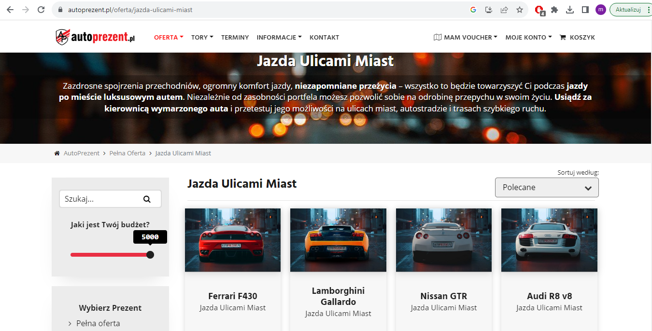Click the Nissan GTR title

point(444,296)
